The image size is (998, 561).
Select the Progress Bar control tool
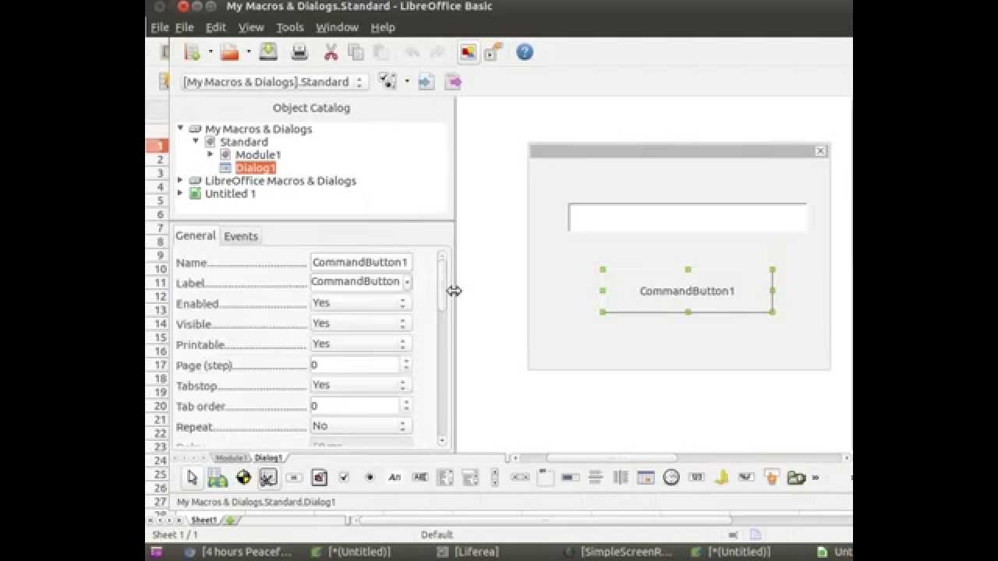click(571, 478)
